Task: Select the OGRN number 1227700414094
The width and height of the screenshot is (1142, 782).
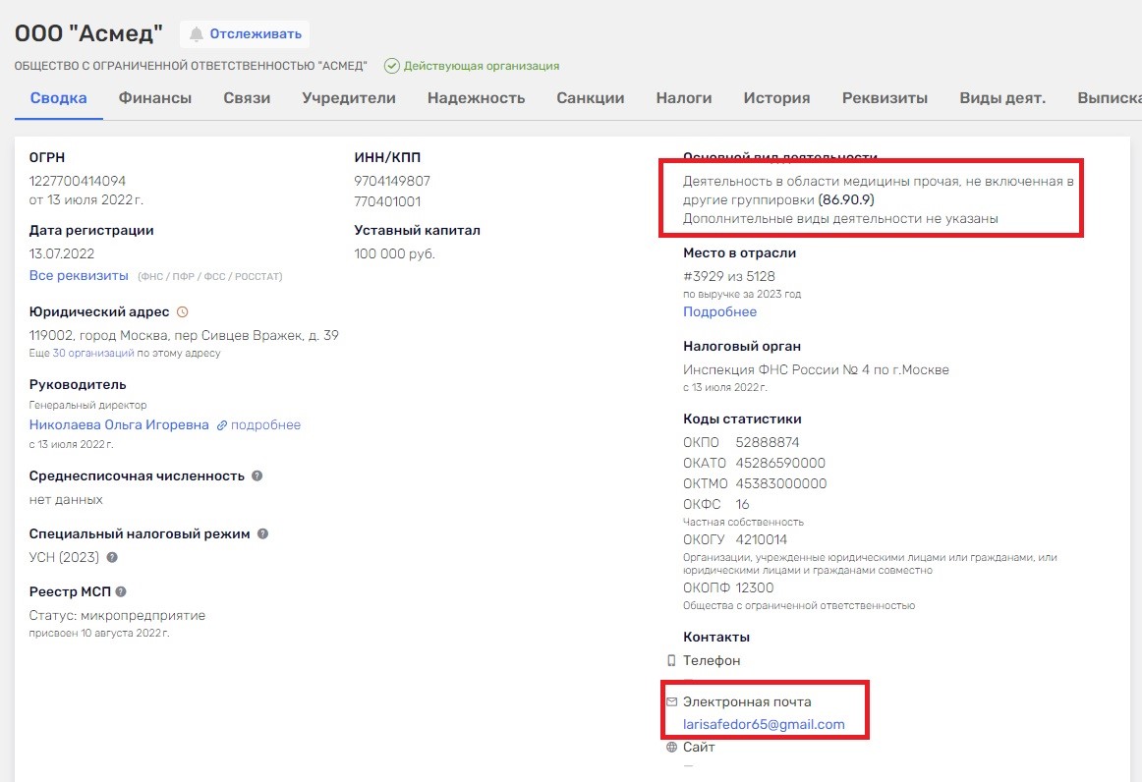Action: click(78, 181)
